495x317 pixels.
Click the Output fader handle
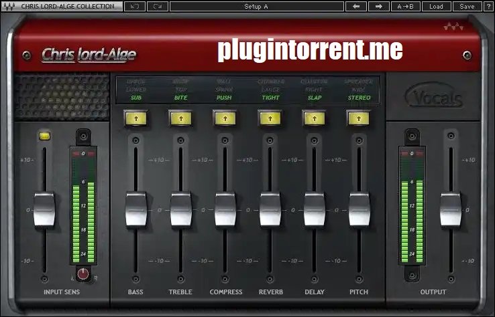[x=451, y=209]
